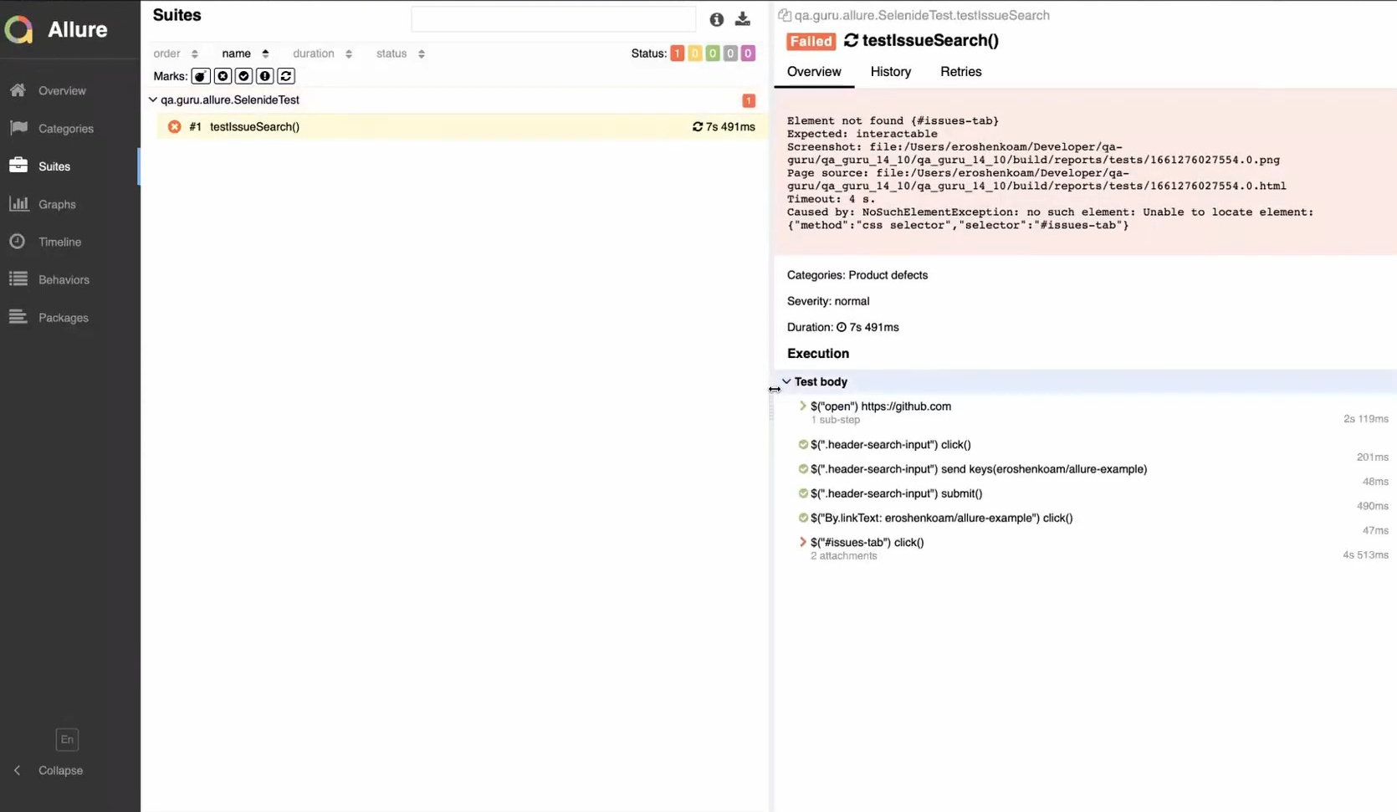Select the Packages sidebar icon

tap(62, 318)
